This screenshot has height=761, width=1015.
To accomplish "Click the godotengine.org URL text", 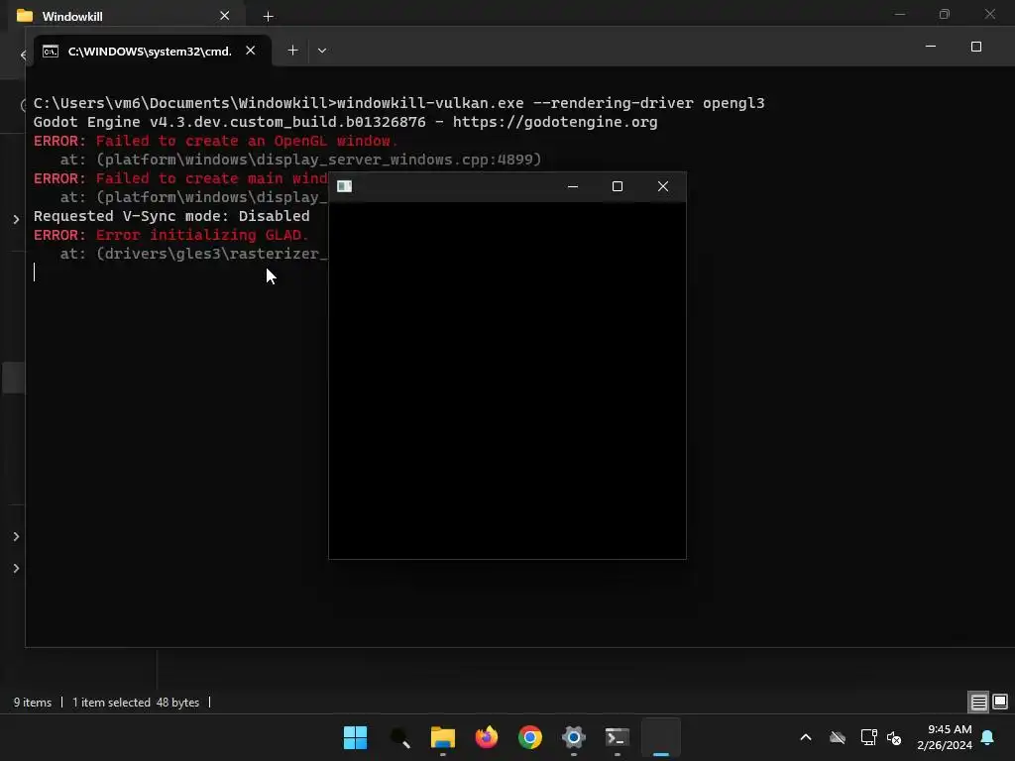I will 555,122.
